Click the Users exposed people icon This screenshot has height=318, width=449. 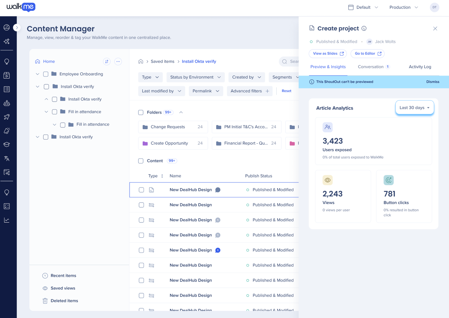click(x=328, y=127)
